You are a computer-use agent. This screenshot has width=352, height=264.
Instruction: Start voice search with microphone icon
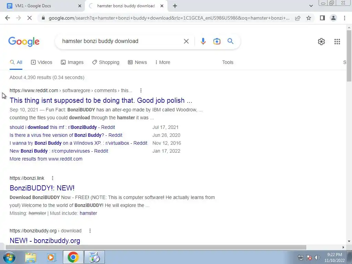click(203, 41)
